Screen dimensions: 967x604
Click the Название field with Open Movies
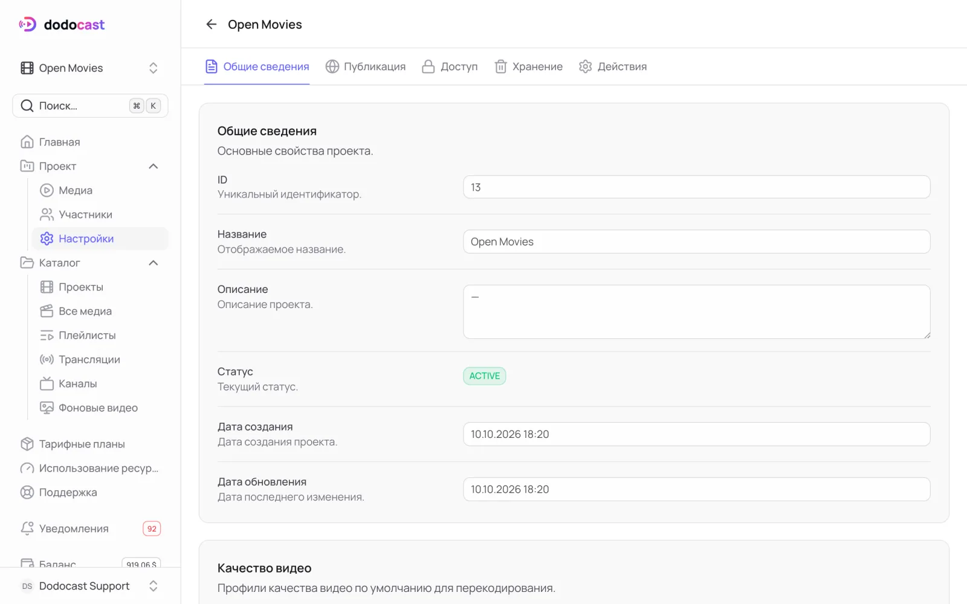(696, 242)
